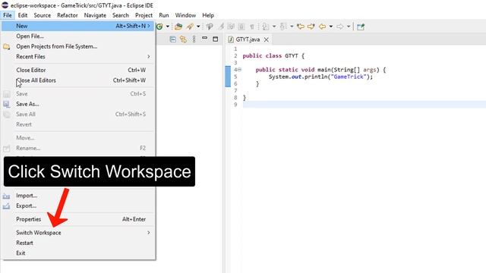Image resolution: width=486 pixels, height=273 pixels.
Task: Toggle the fold marker on line 4
Action: 239,70
